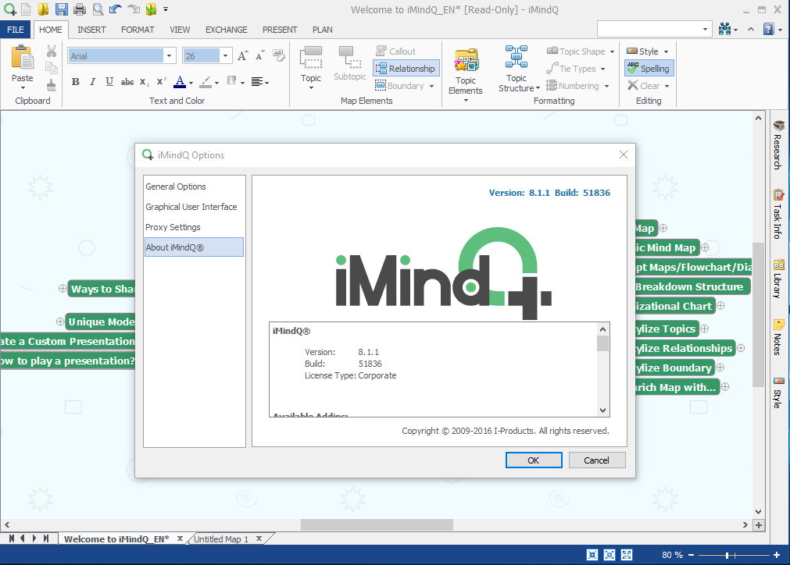Click the Paste clipboard icon
This screenshot has height=565, width=790.
click(x=22, y=57)
